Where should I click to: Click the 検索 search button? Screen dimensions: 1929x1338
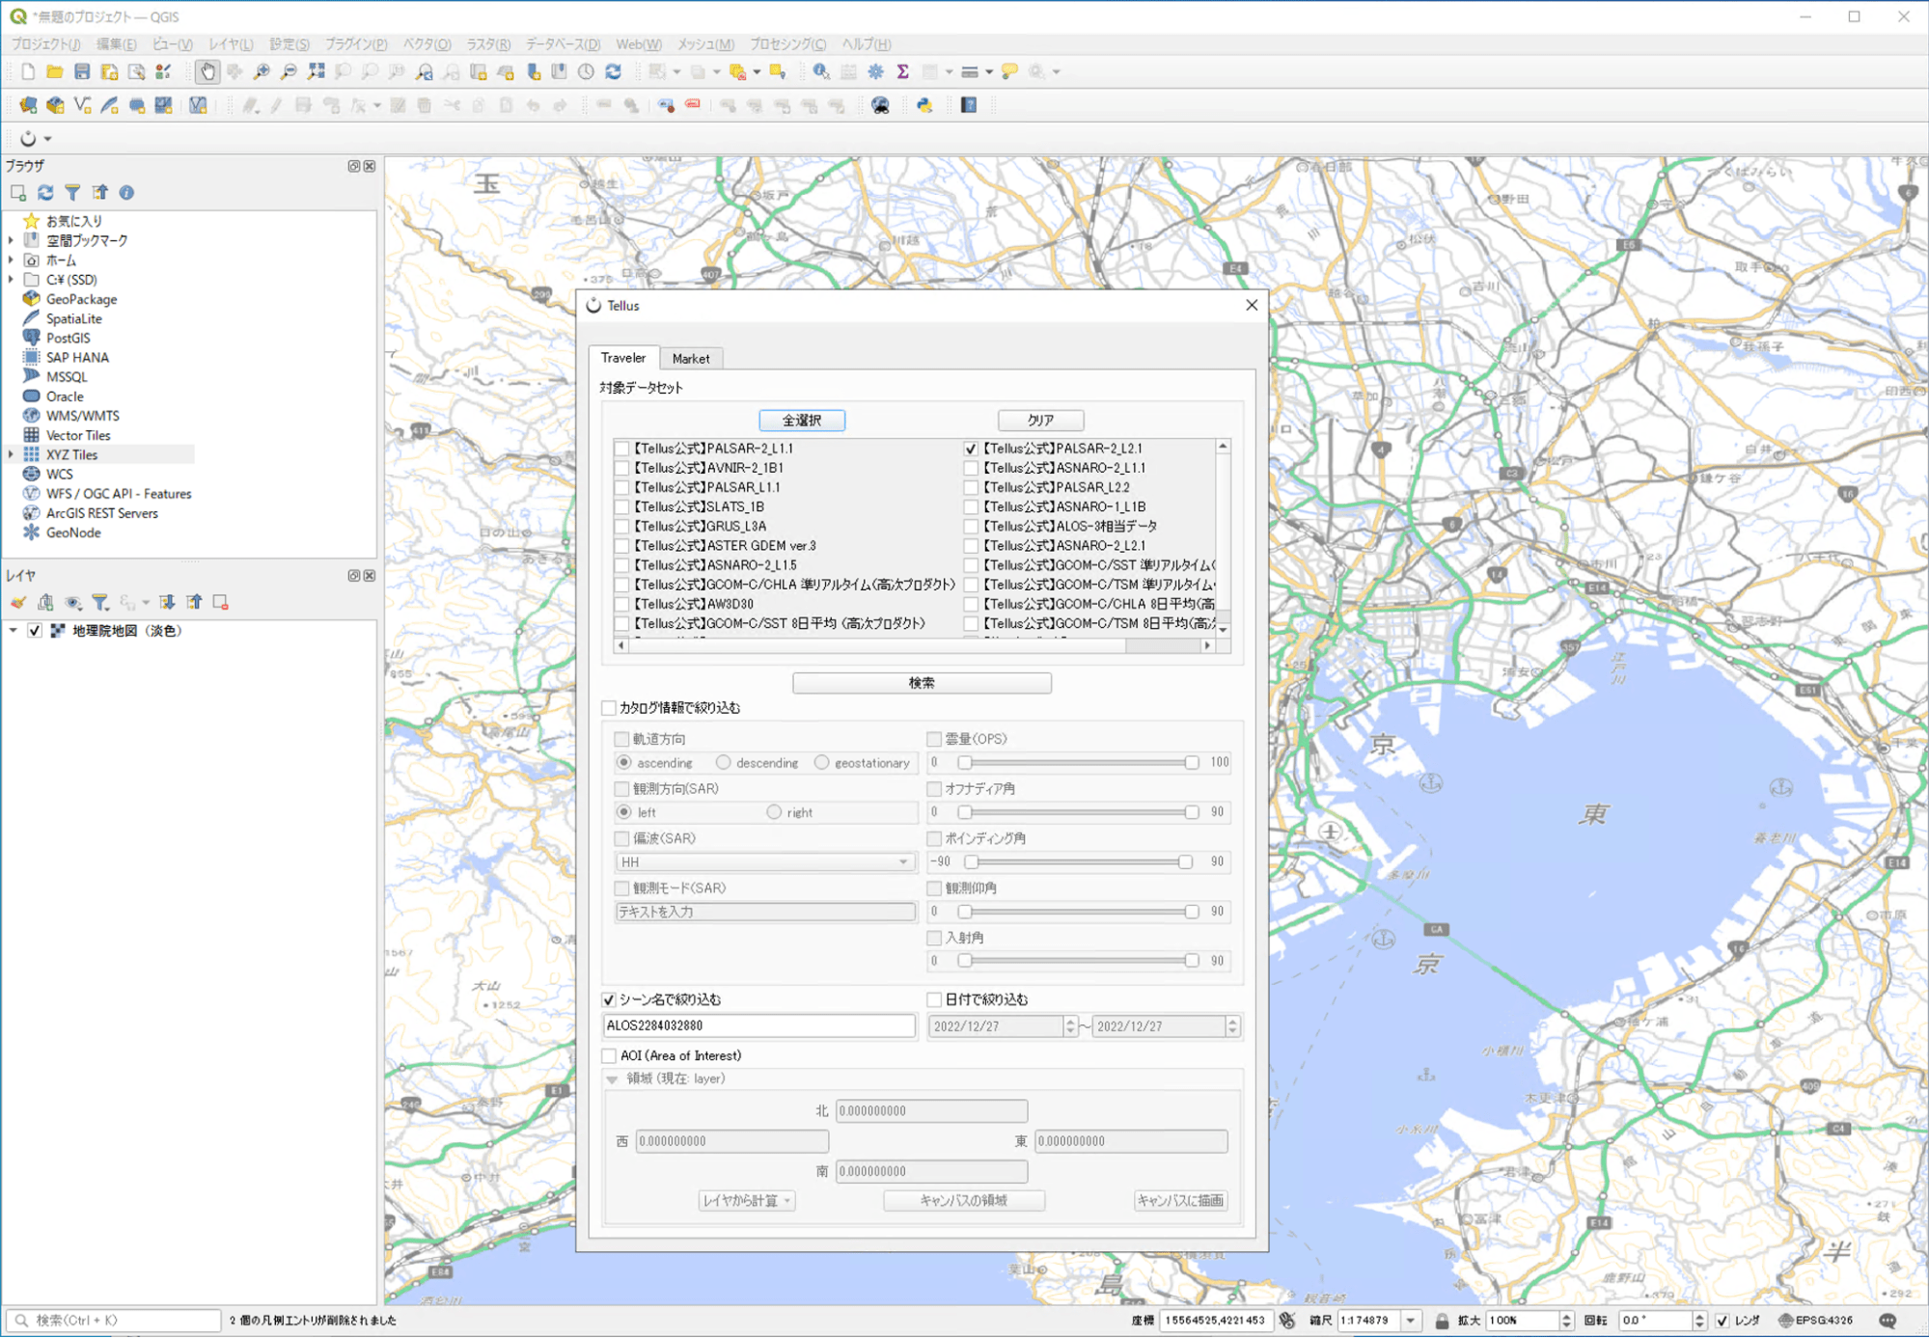[922, 683]
